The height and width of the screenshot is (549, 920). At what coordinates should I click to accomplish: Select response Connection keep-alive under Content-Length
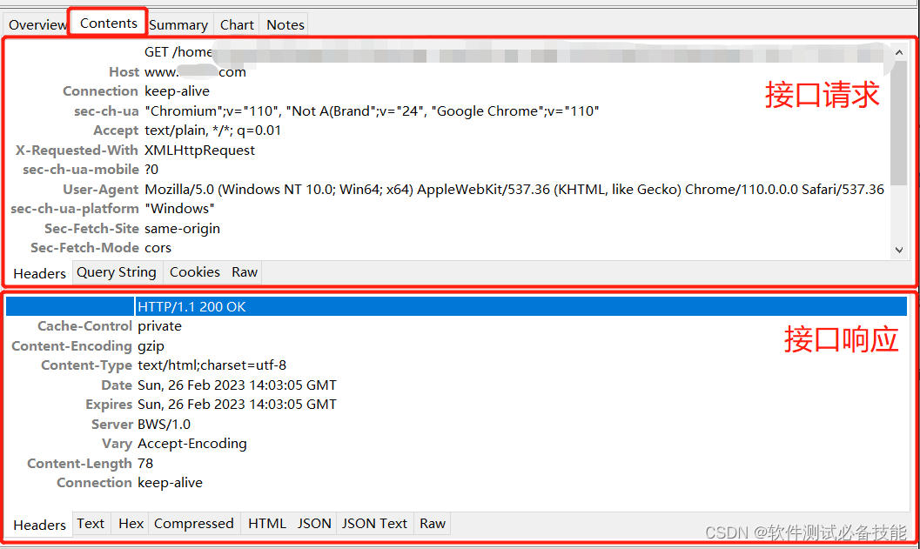pyautogui.click(x=456, y=483)
